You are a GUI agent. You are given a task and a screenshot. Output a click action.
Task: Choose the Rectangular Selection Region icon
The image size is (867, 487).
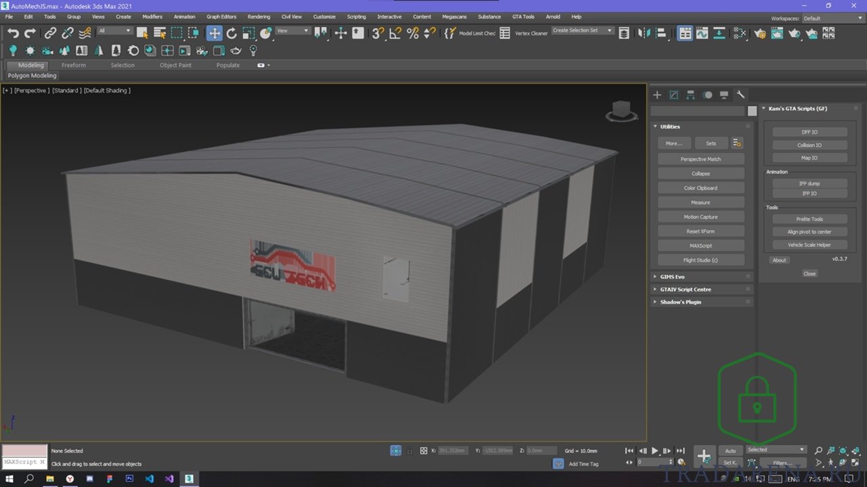click(x=177, y=33)
